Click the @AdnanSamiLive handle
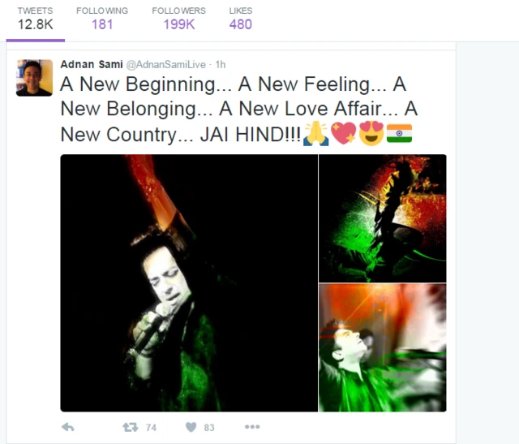This screenshot has height=444, width=519. tap(165, 64)
